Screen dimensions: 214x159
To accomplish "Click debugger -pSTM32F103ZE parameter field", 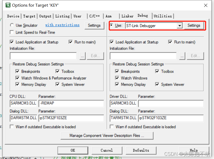I will coord(171,118).
